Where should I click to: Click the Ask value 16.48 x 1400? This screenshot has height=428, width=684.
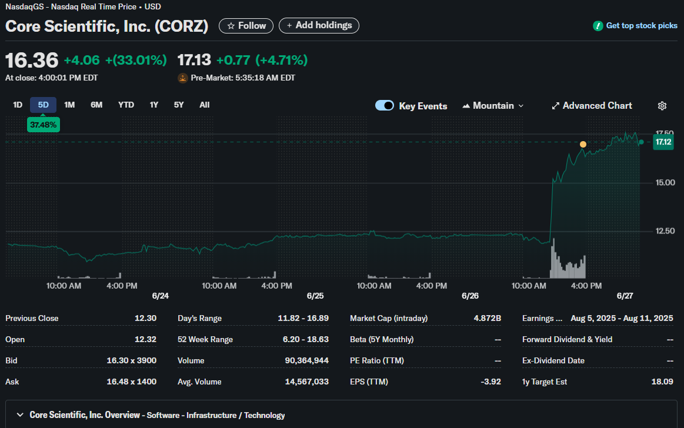click(131, 382)
